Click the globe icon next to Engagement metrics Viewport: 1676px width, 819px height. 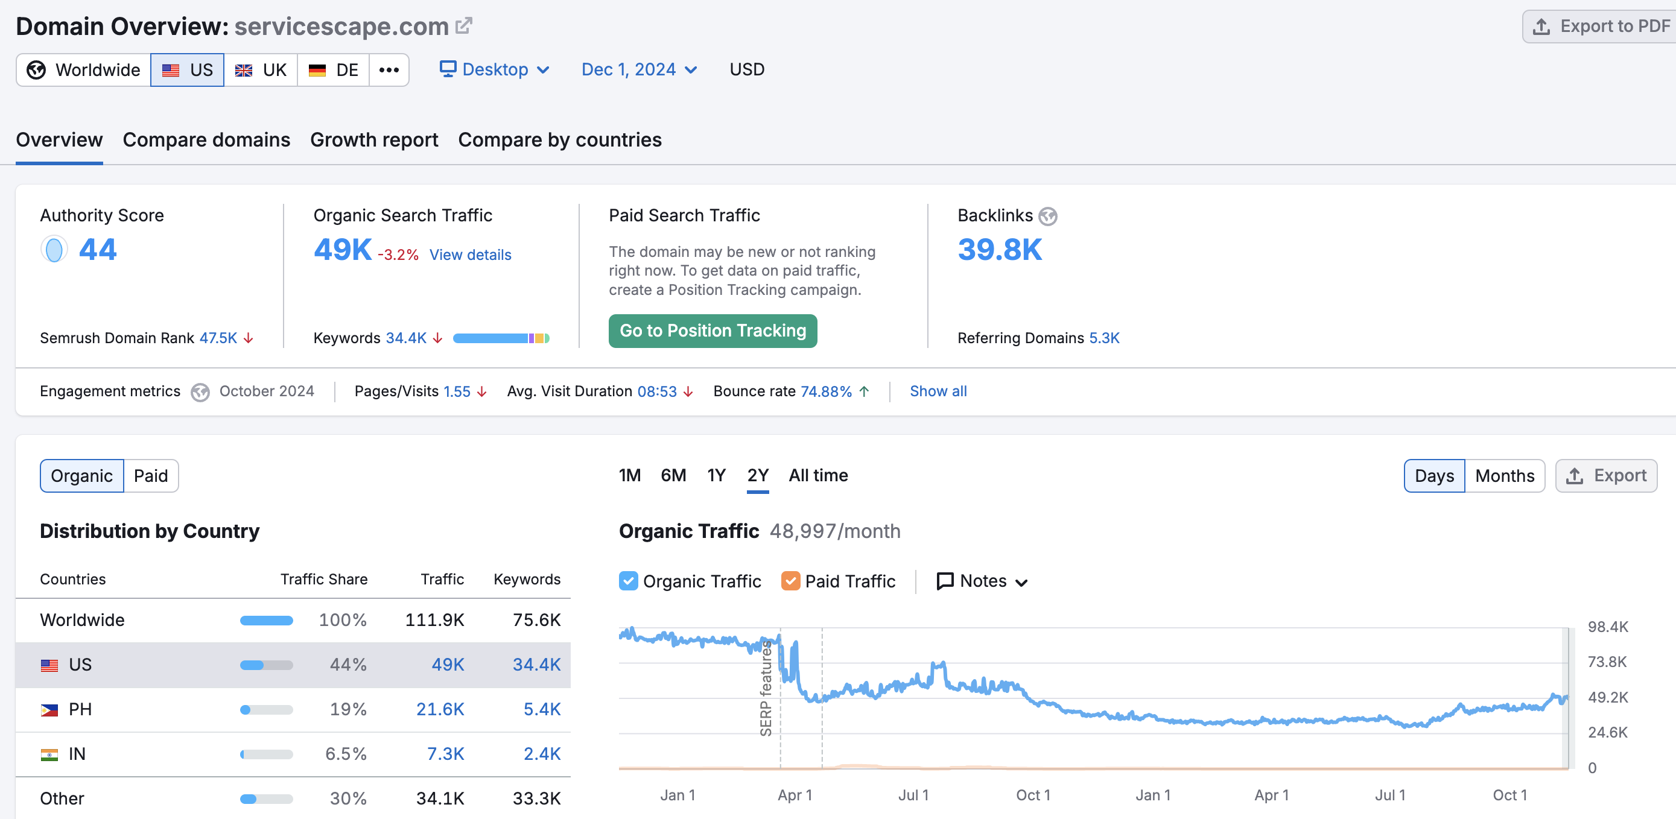[x=200, y=391]
